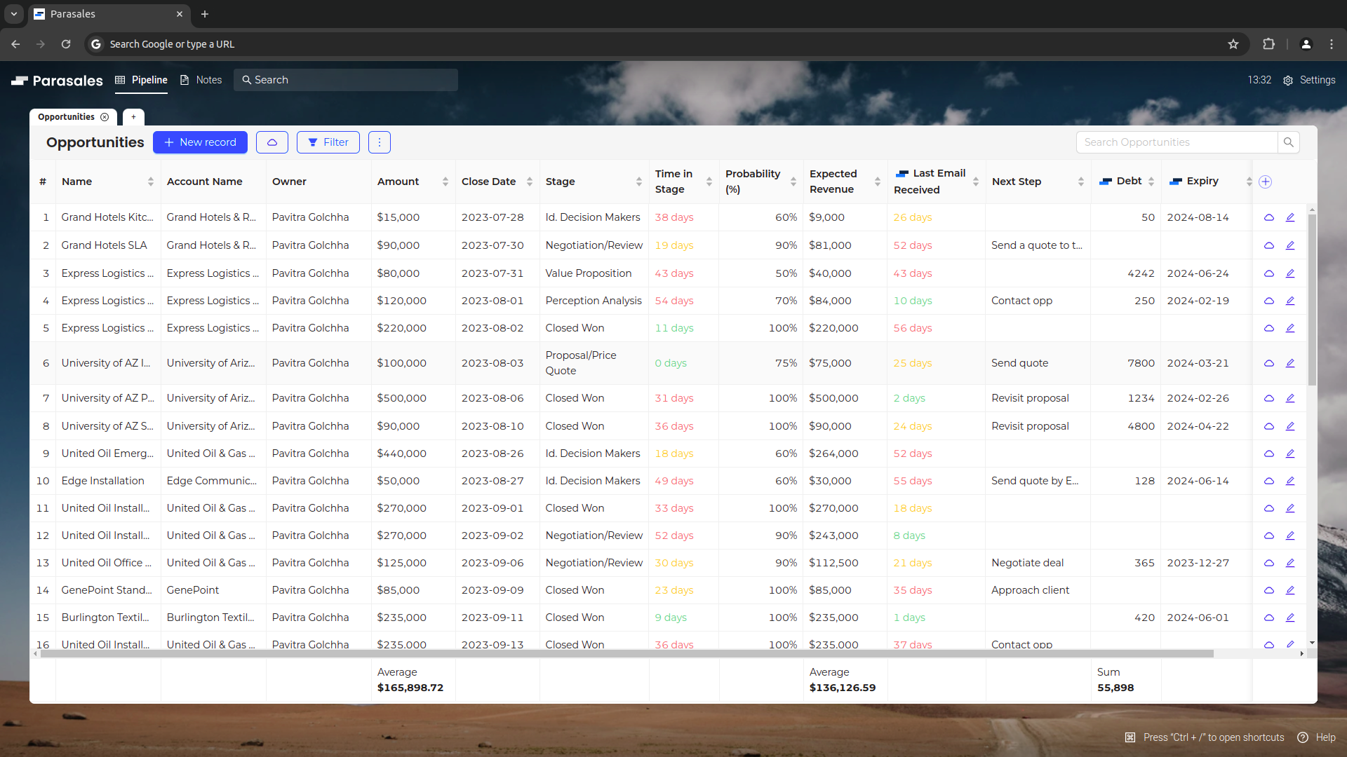Click the Search Opportunities magnifier button
The width and height of the screenshot is (1347, 757).
click(1289, 142)
